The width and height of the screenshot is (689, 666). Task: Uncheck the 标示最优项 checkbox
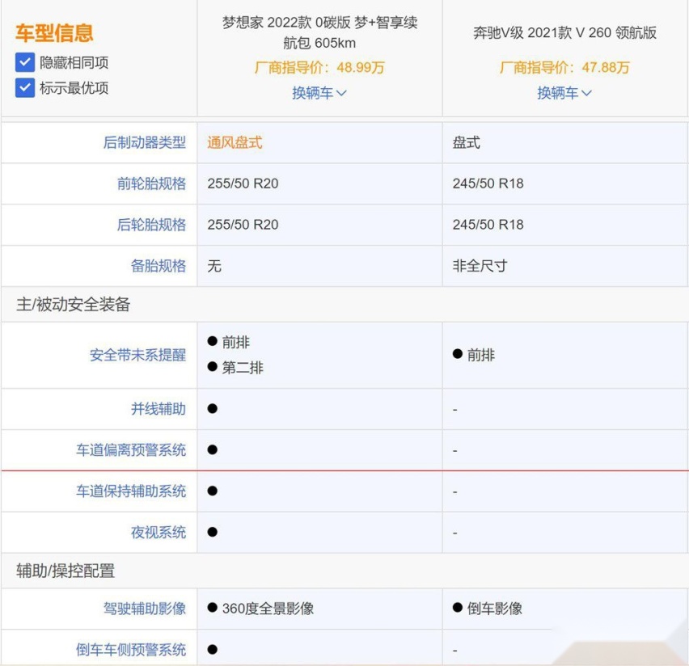tap(25, 88)
